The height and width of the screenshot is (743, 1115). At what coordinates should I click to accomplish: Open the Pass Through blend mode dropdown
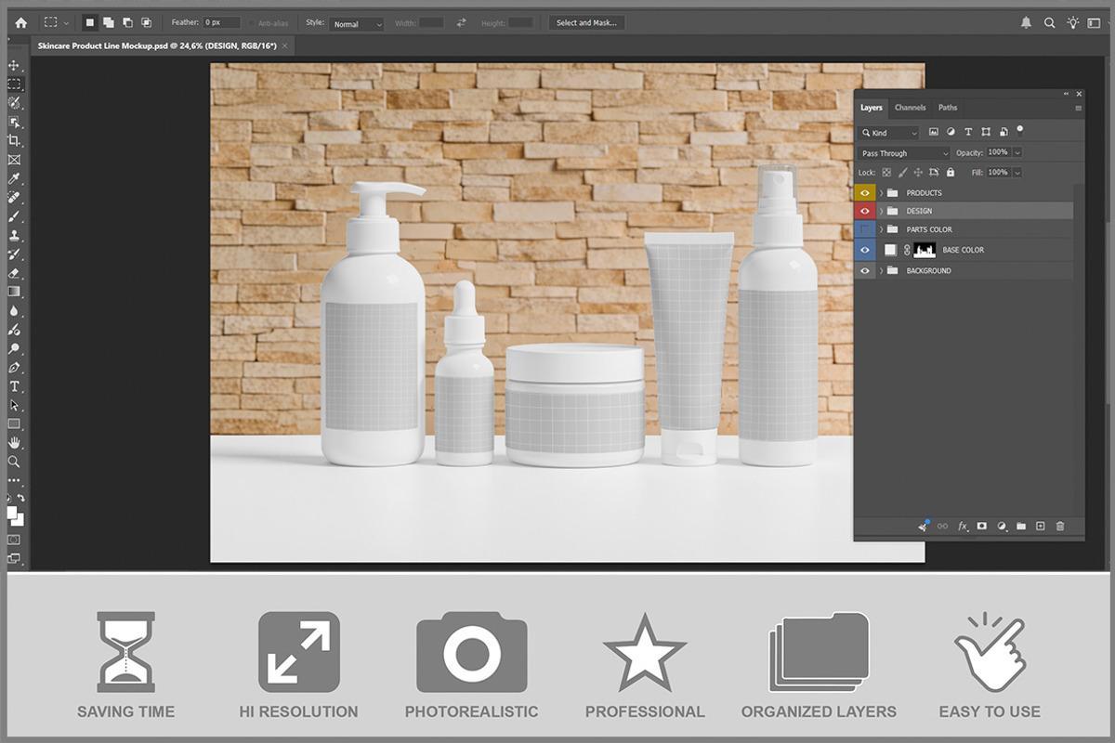[904, 153]
